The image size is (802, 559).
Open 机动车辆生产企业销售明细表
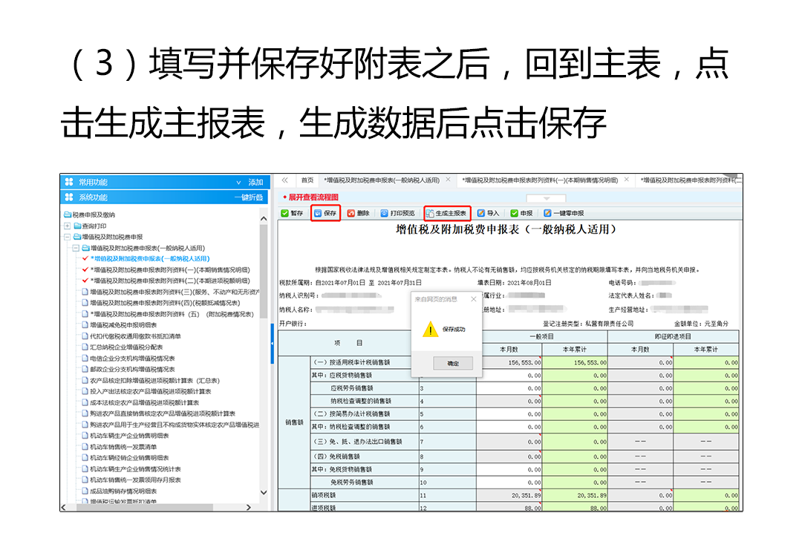click(129, 436)
